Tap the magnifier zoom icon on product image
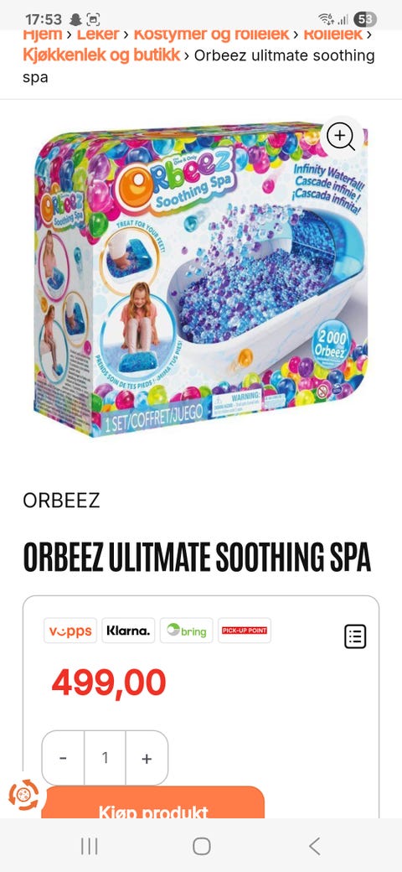The width and height of the screenshot is (402, 872). tap(341, 136)
